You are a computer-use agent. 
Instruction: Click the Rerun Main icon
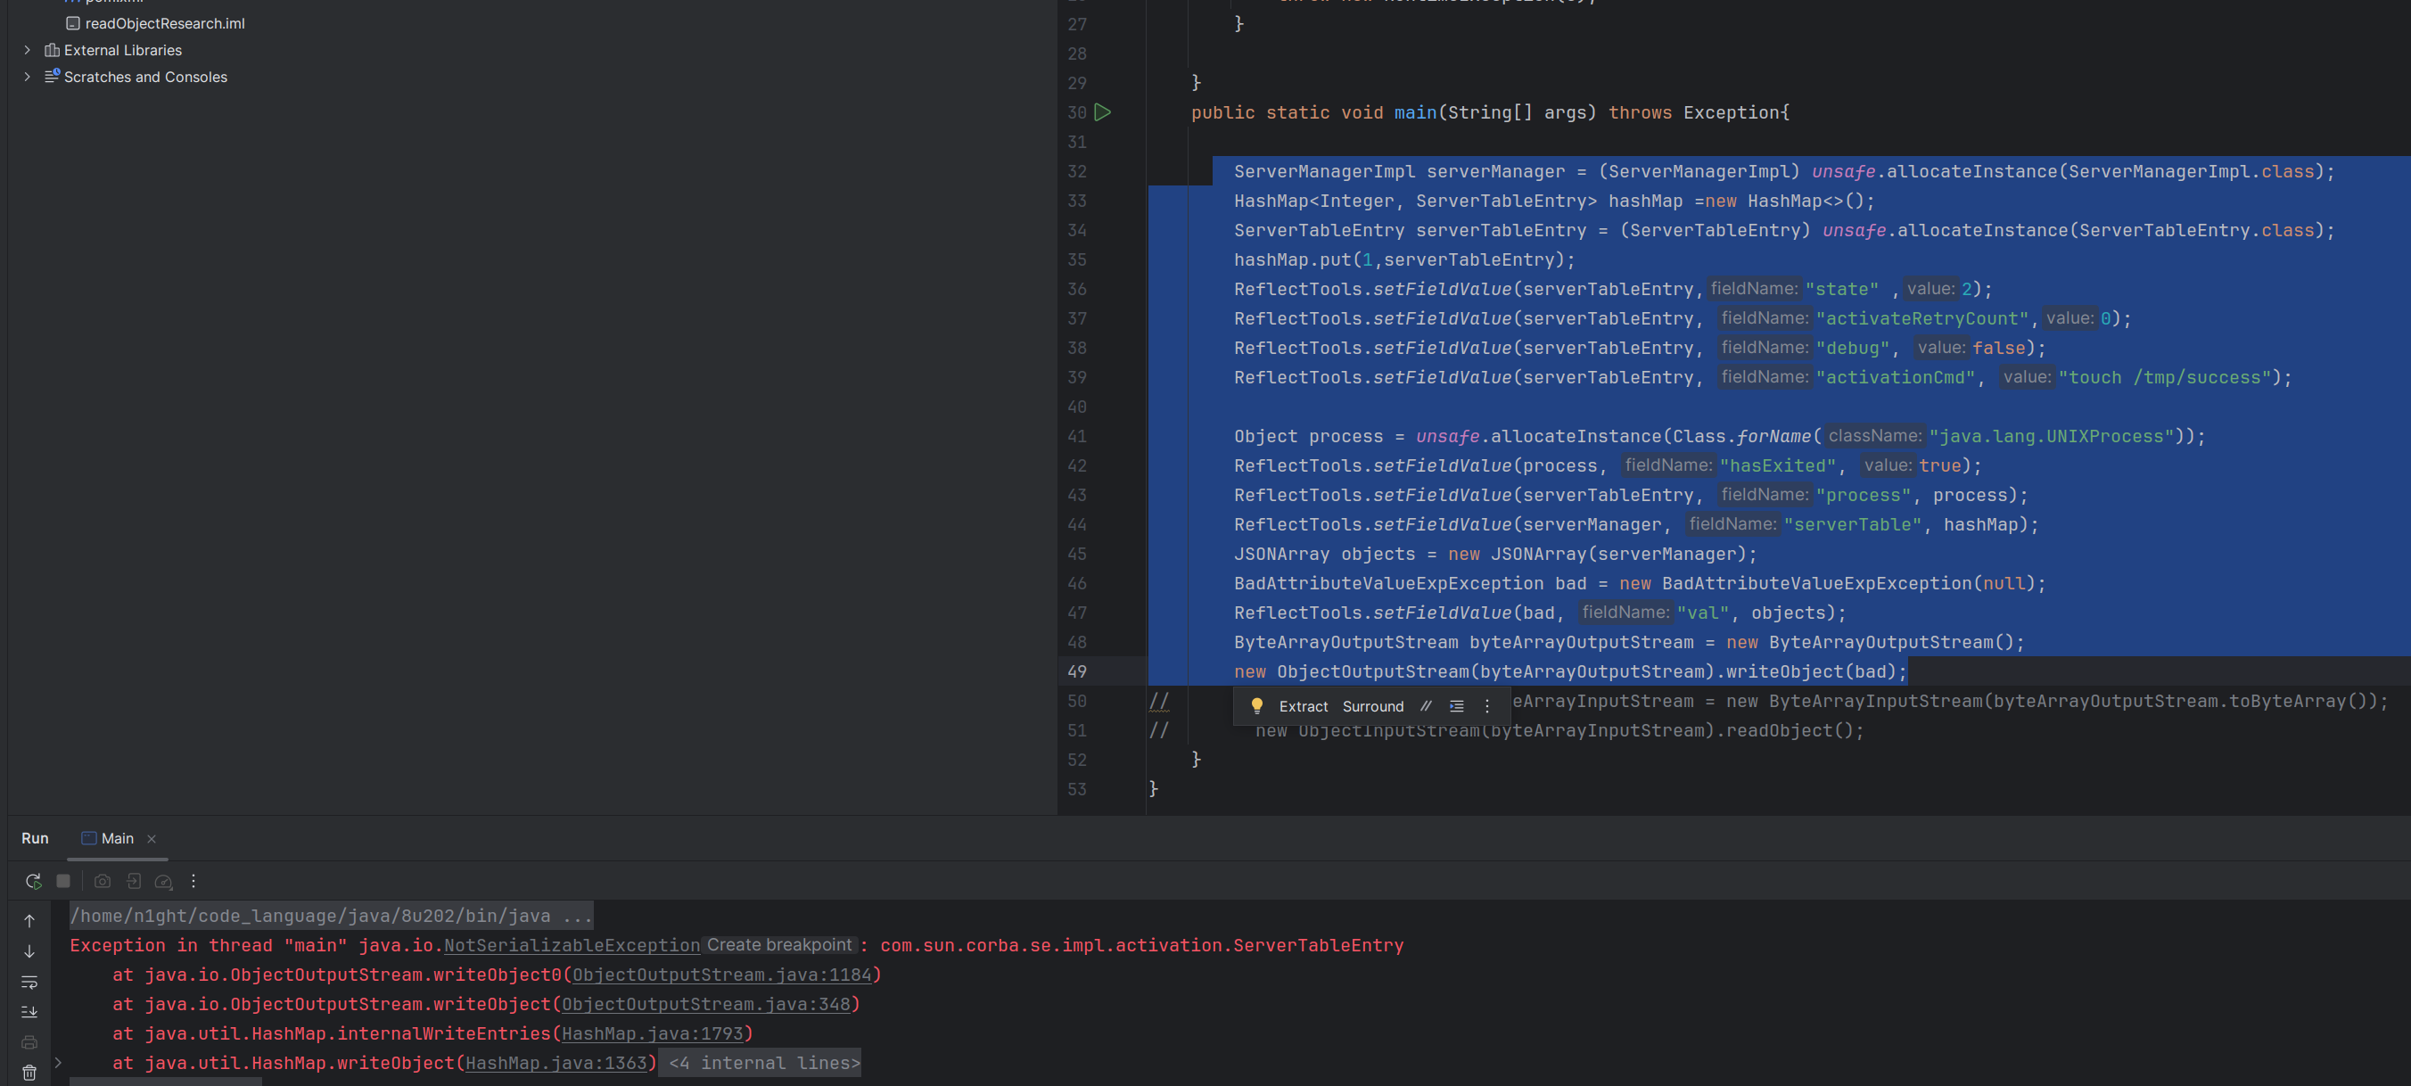[34, 881]
